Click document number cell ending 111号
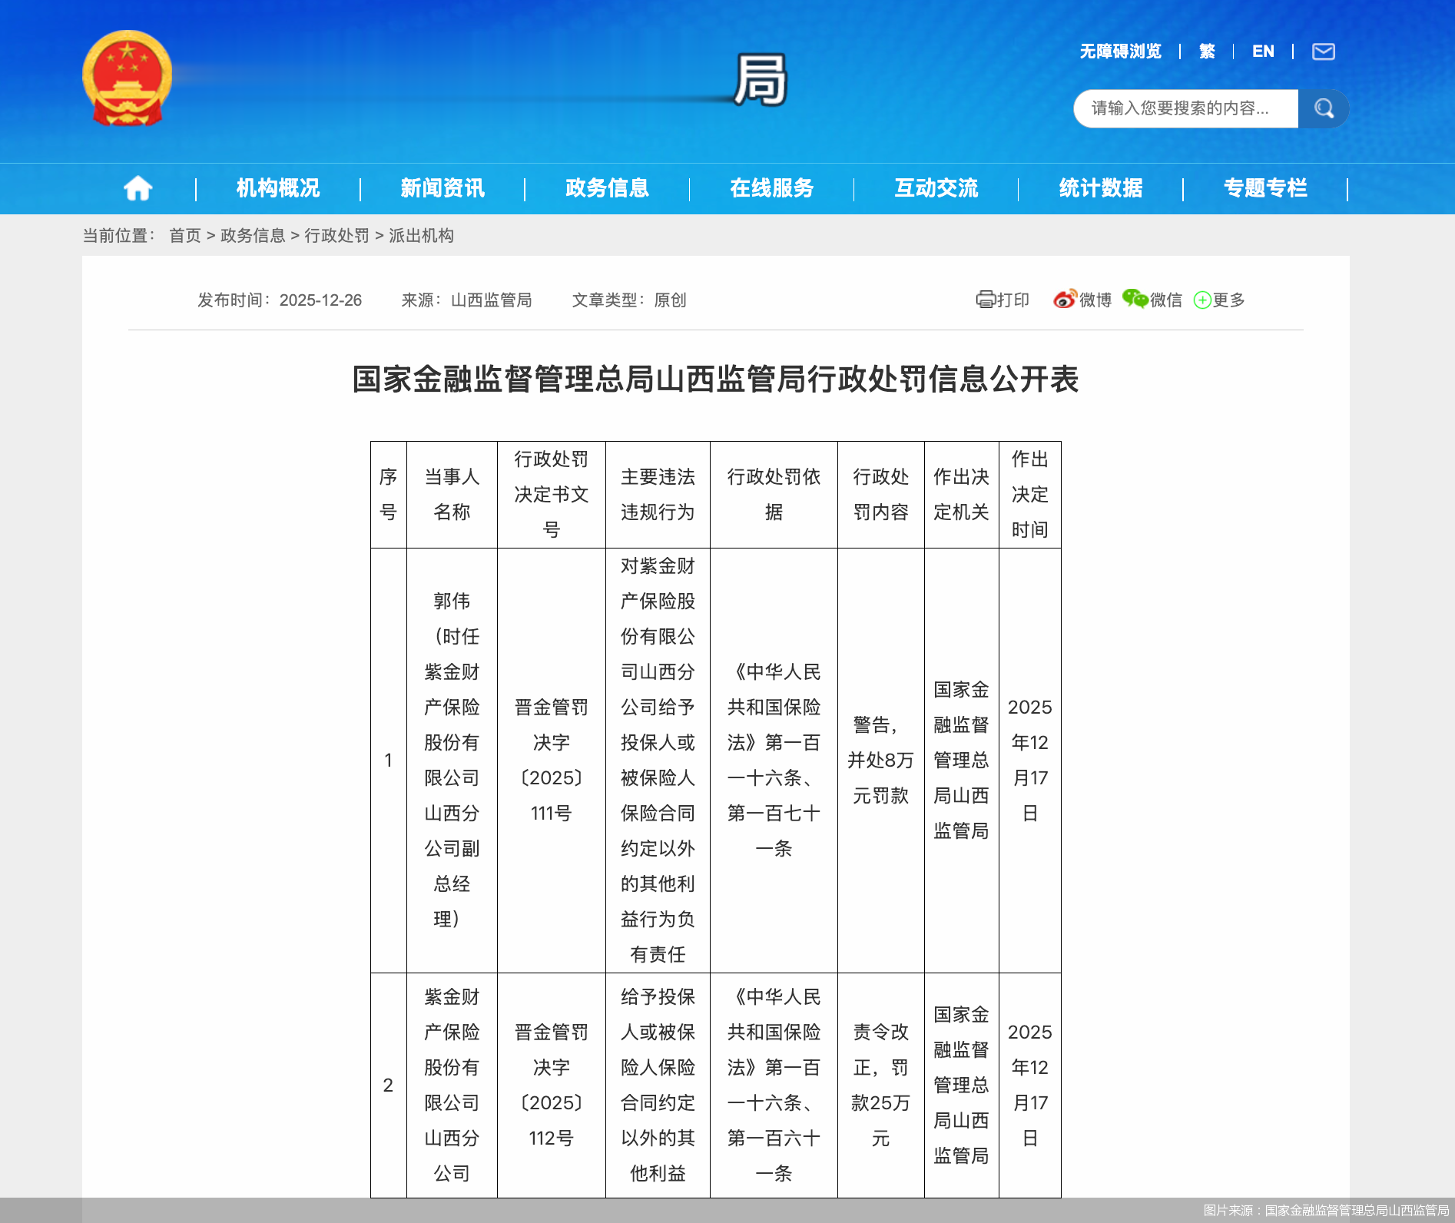Screen dimensions: 1455x1223 [552, 761]
